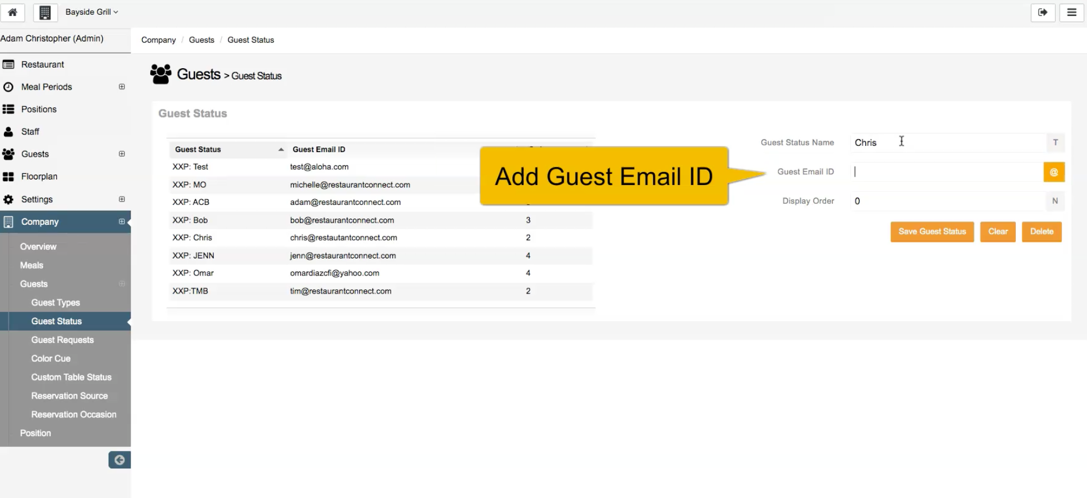Viewport: 1087px width, 498px height.
Task: Click the Company breadcrumb link
Action: 159,40
